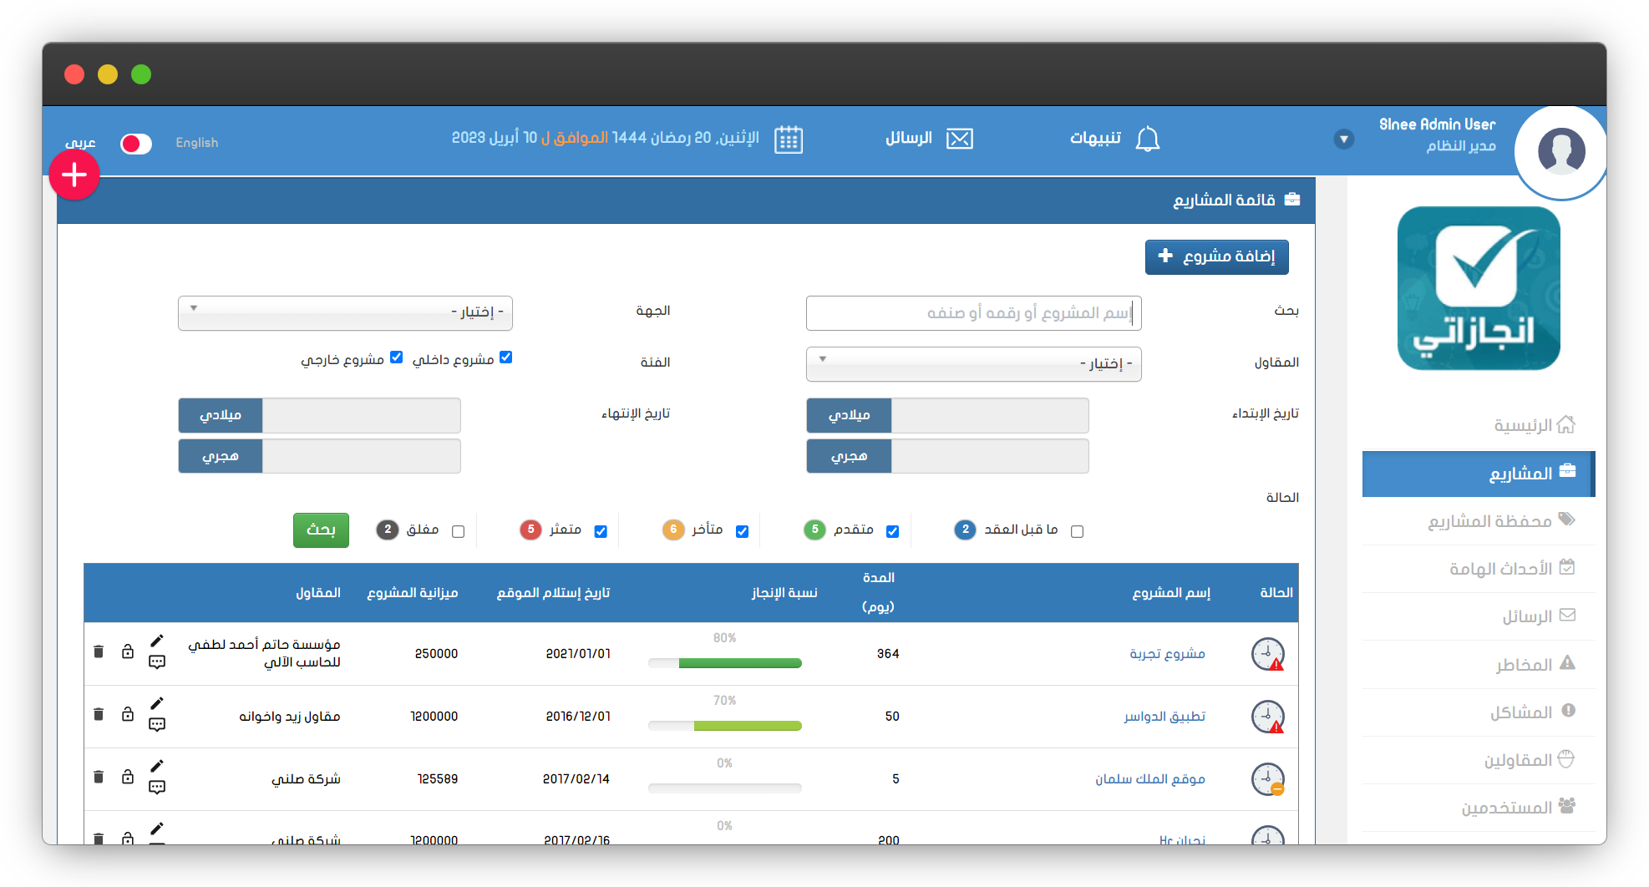The width and height of the screenshot is (1649, 887).
Task: Open المخاطر in the sidebar menu
Action: point(1524,665)
